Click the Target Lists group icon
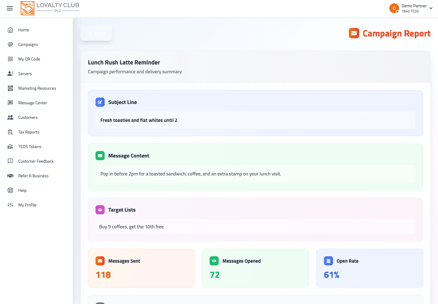438x304 pixels. point(100,210)
